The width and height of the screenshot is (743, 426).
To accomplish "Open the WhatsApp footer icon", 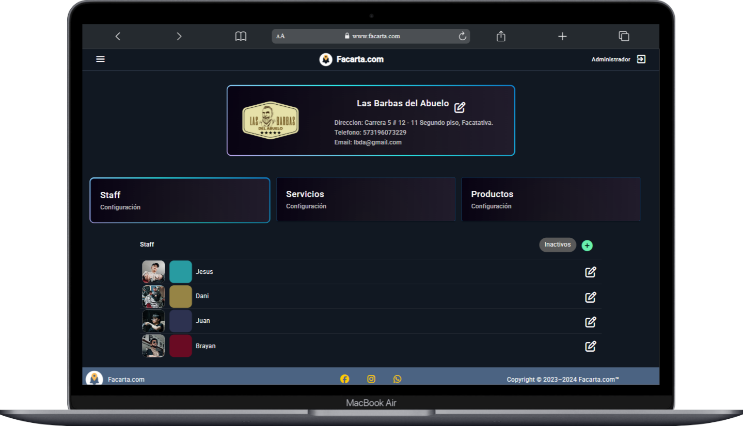I will pyautogui.click(x=397, y=379).
